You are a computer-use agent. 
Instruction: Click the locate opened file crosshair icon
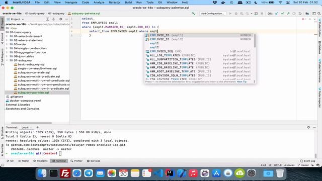tap(53, 19)
